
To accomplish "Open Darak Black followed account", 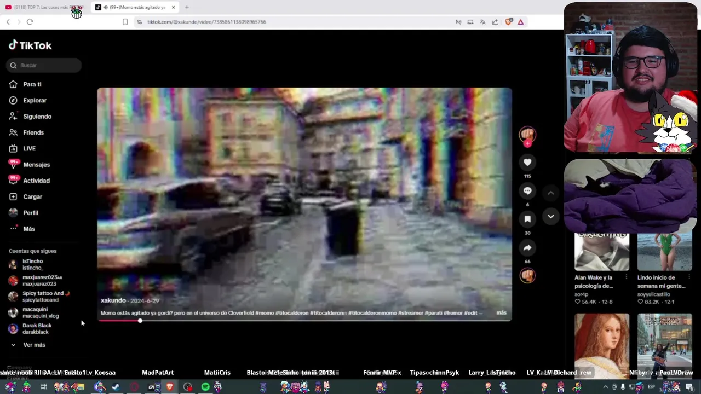I will [x=30, y=328].
